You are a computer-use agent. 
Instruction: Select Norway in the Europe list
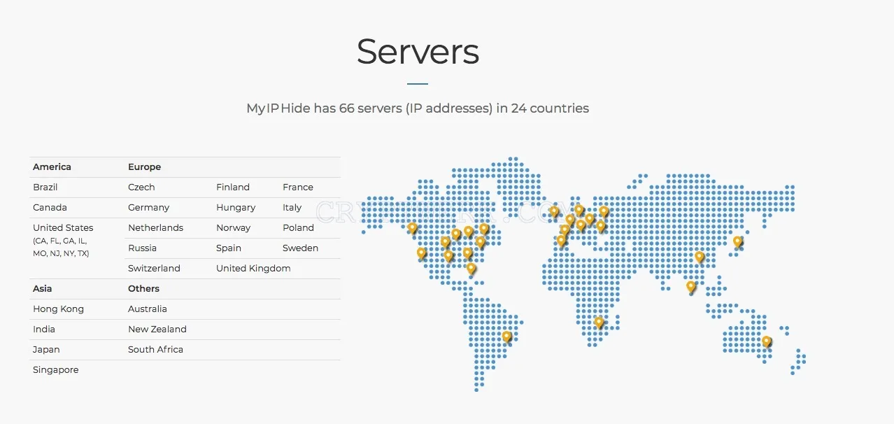[234, 228]
